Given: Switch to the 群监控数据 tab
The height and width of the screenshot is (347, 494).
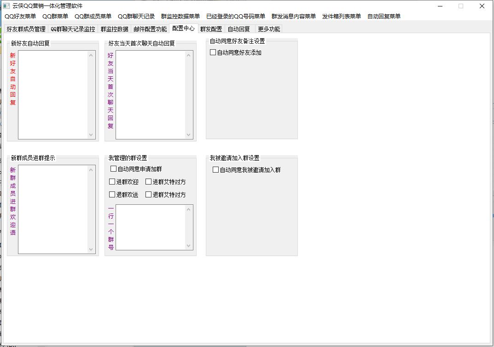Looking at the screenshot, I should tap(114, 29).
